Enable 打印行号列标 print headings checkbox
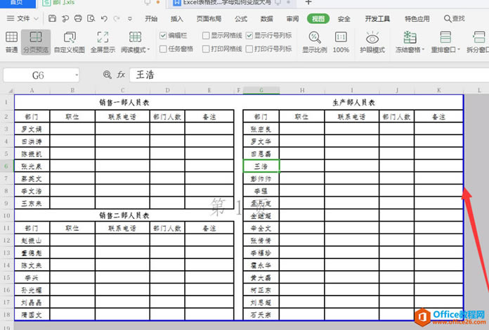Screen dimensions: 489x330 (249, 49)
